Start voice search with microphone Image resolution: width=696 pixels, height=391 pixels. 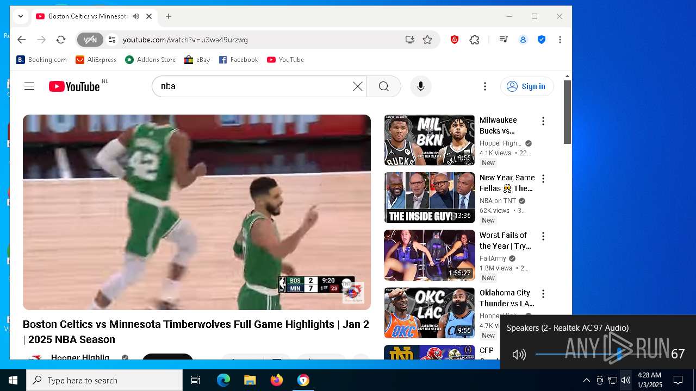pyautogui.click(x=420, y=86)
